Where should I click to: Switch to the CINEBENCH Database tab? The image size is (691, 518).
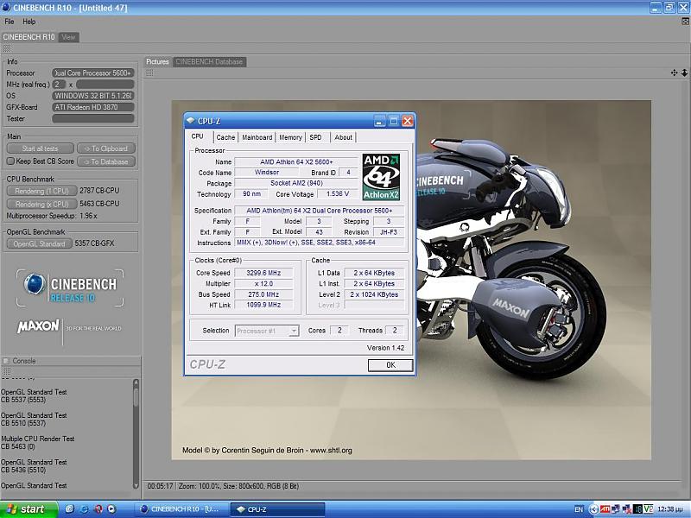209,61
